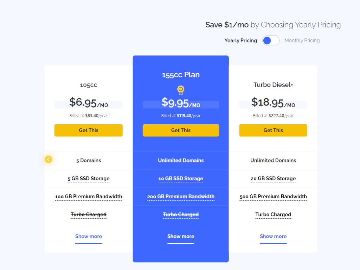Viewport: 360px width, 270px height.
Task: Click Turbo Charged under Turbo Diesel+ plan
Action: click(273, 214)
